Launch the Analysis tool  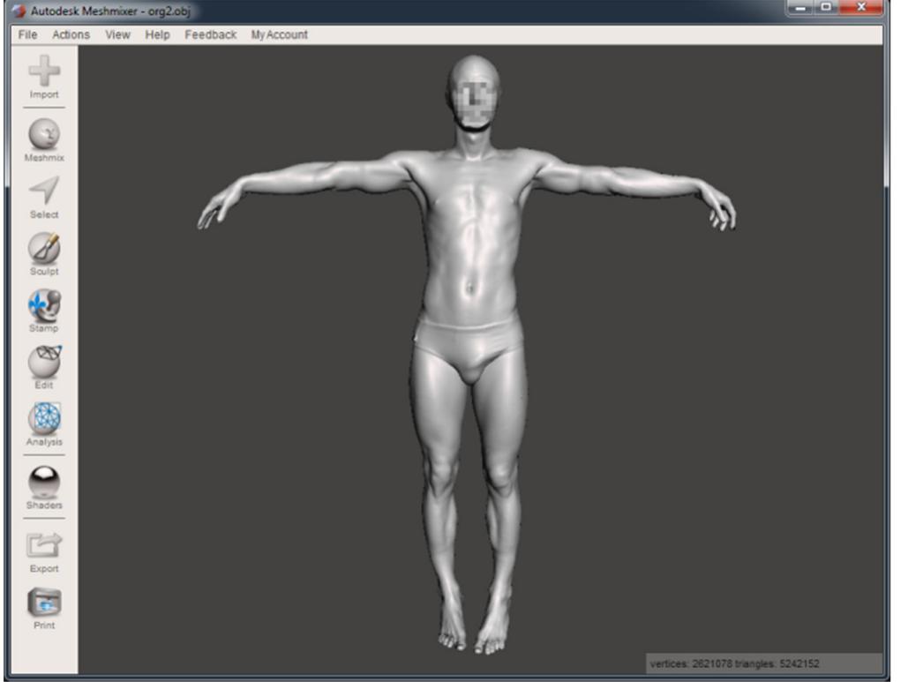[44, 424]
